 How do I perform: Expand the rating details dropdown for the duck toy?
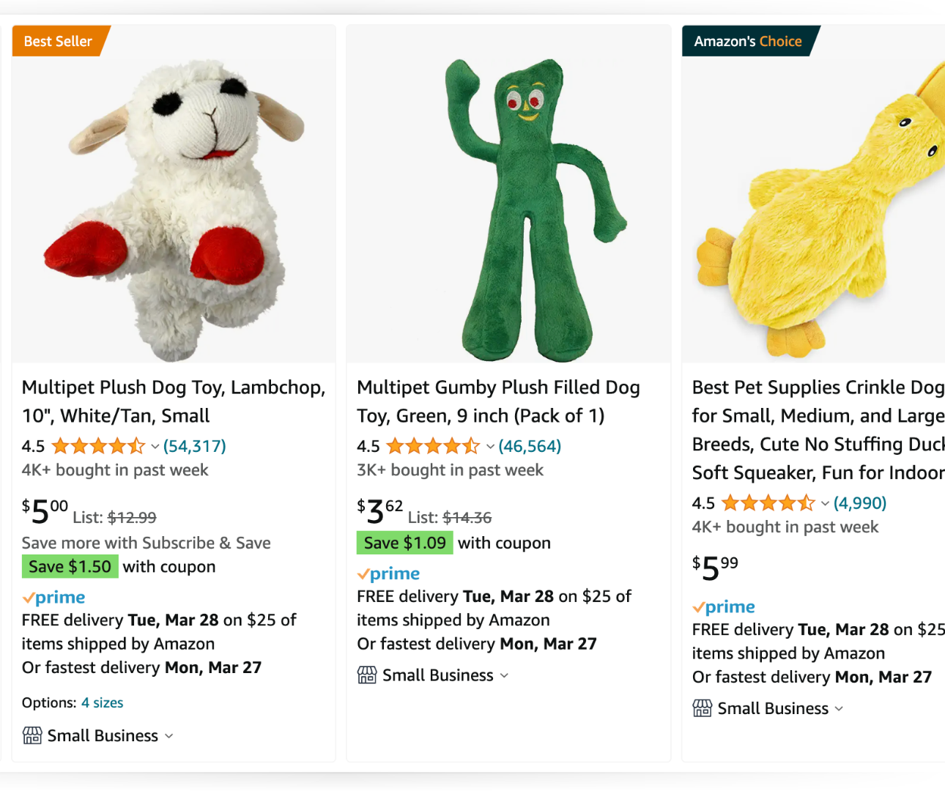[823, 503]
